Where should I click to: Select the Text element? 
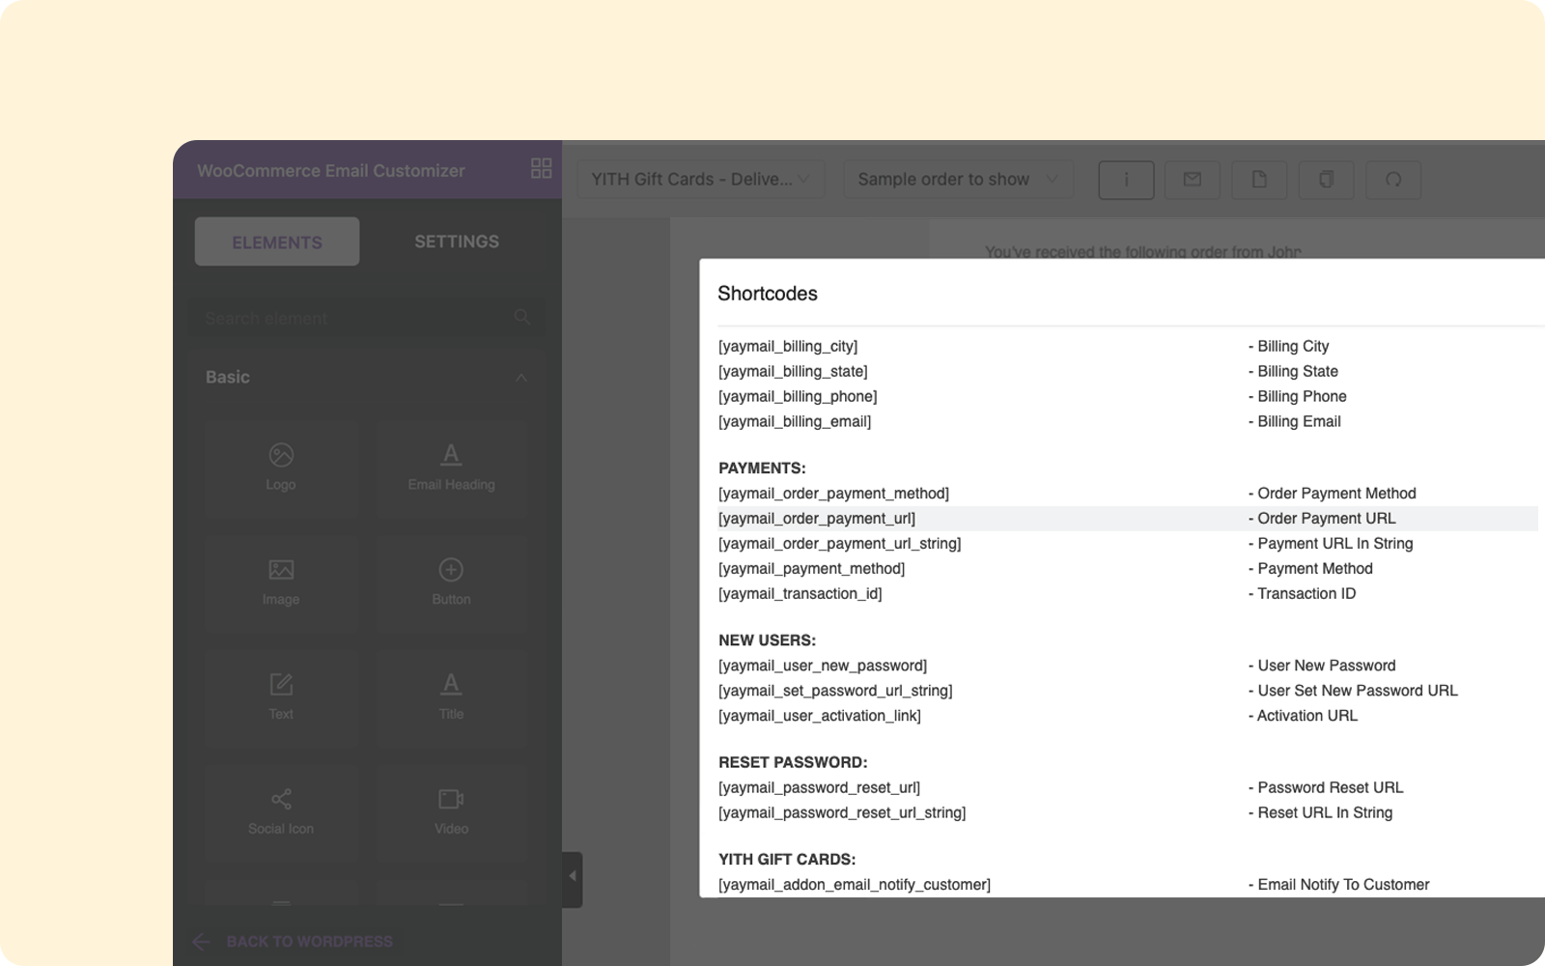(x=281, y=698)
